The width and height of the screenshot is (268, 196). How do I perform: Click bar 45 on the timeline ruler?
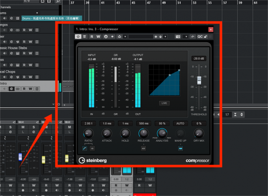[133, 3]
